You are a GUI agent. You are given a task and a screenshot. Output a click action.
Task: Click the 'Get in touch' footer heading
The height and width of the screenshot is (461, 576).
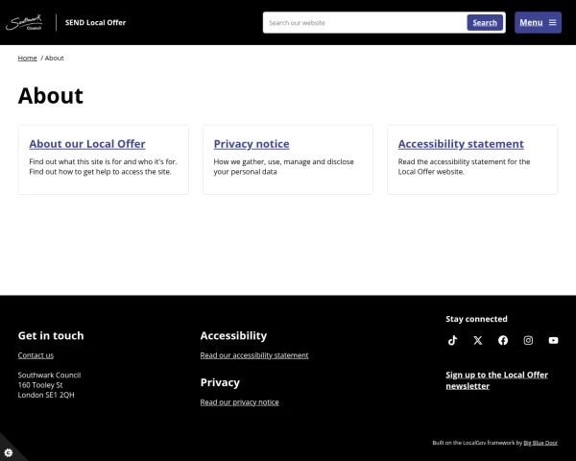51,335
